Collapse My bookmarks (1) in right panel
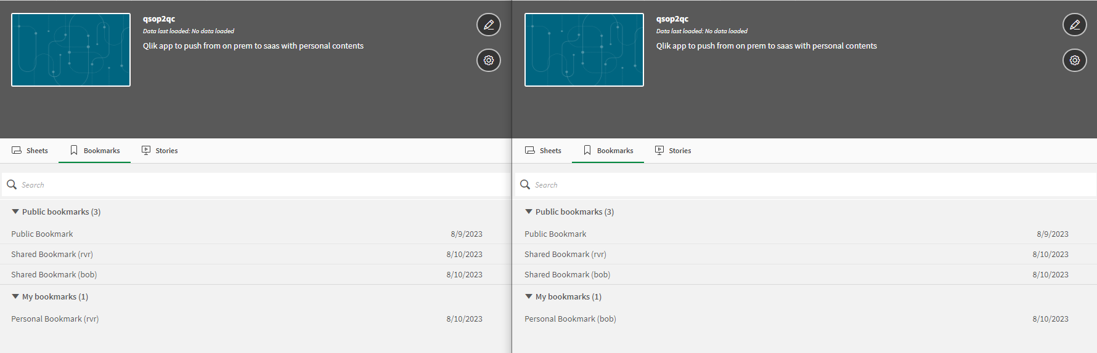 pyautogui.click(x=563, y=296)
